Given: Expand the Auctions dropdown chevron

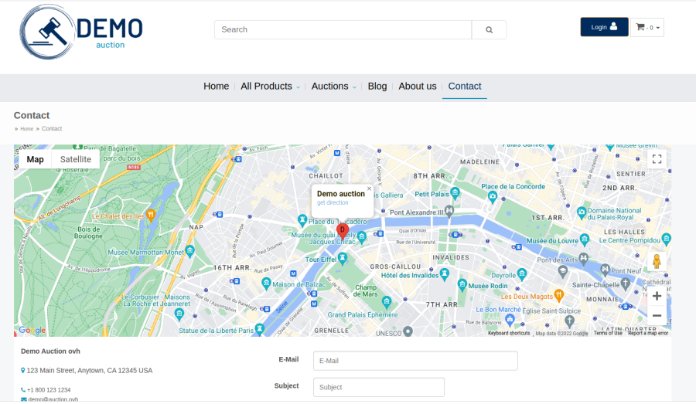Looking at the screenshot, I should (x=354, y=87).
